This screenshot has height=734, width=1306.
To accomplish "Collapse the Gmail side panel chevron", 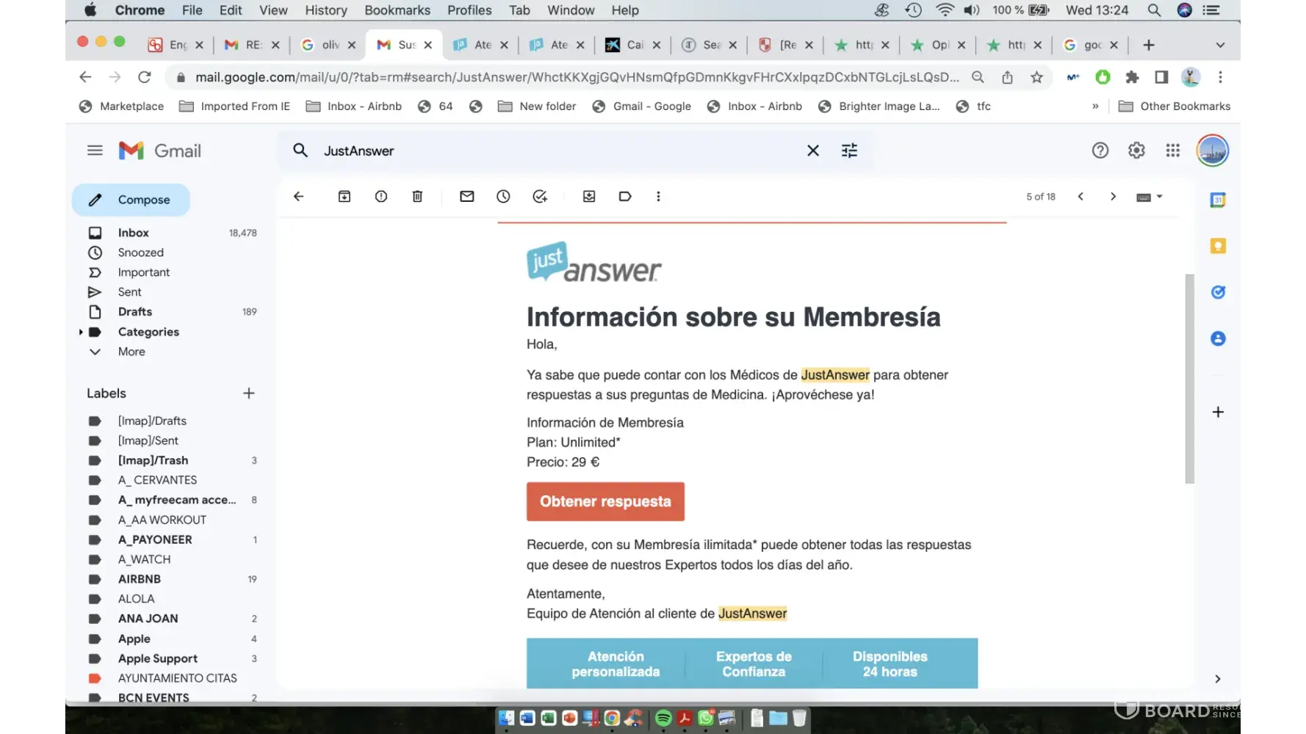I will (x=1218, y=679).
